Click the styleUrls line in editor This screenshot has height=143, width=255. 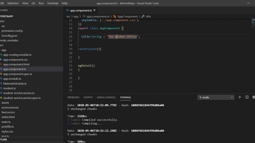[110, 20]
